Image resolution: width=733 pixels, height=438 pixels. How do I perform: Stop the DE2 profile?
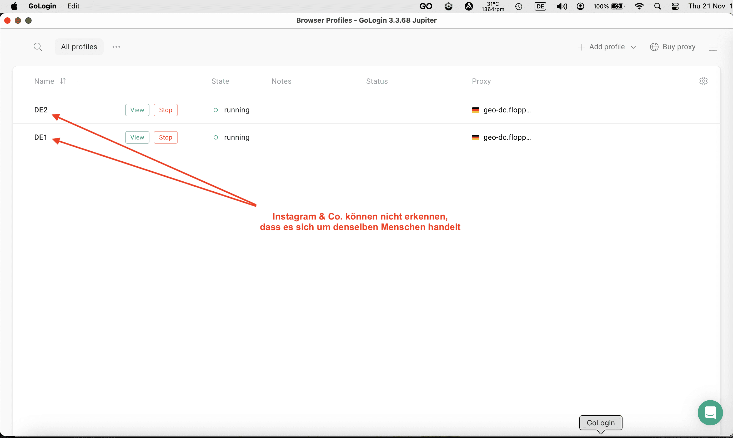pos(165,110)
